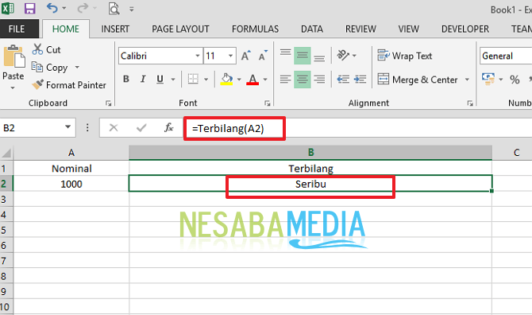Click the Cancel X formula icon

[x=114, y=128]
